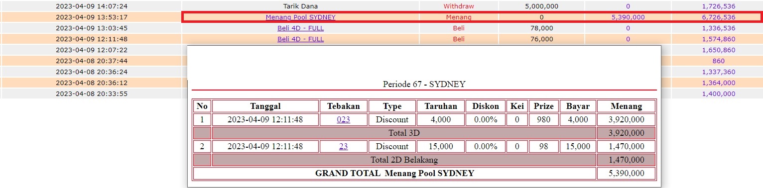Viewport: 763px width, 188px height.
Task: Click the Menang column header in the popup
Action: click(x=626, y=106)
